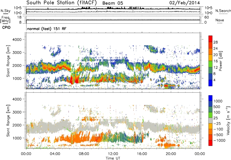Viewport: 231px width, 160px height.
Task: Select the "12" value on the Power colorbar
Action: [x=215, y=68]
